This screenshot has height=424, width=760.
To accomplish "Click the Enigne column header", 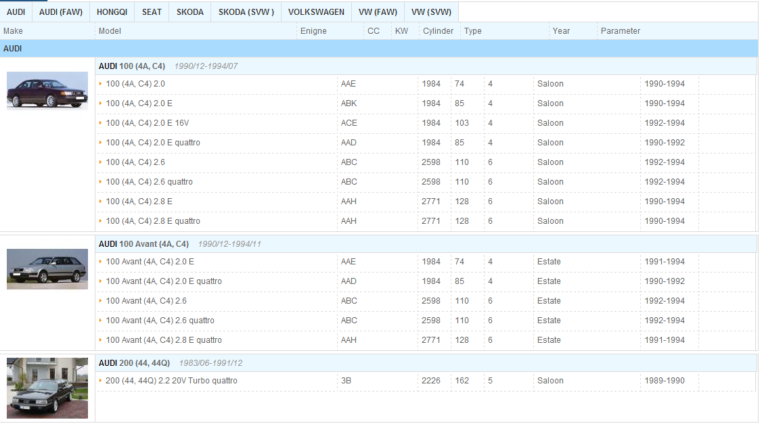I will 313,31.
